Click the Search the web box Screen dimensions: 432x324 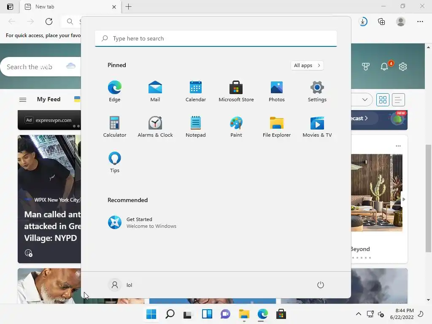(41, 67)
